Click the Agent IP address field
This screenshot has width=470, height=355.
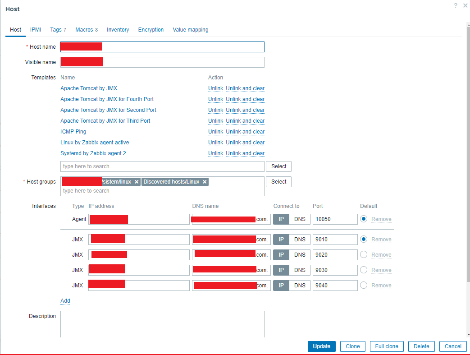point(139,219)
